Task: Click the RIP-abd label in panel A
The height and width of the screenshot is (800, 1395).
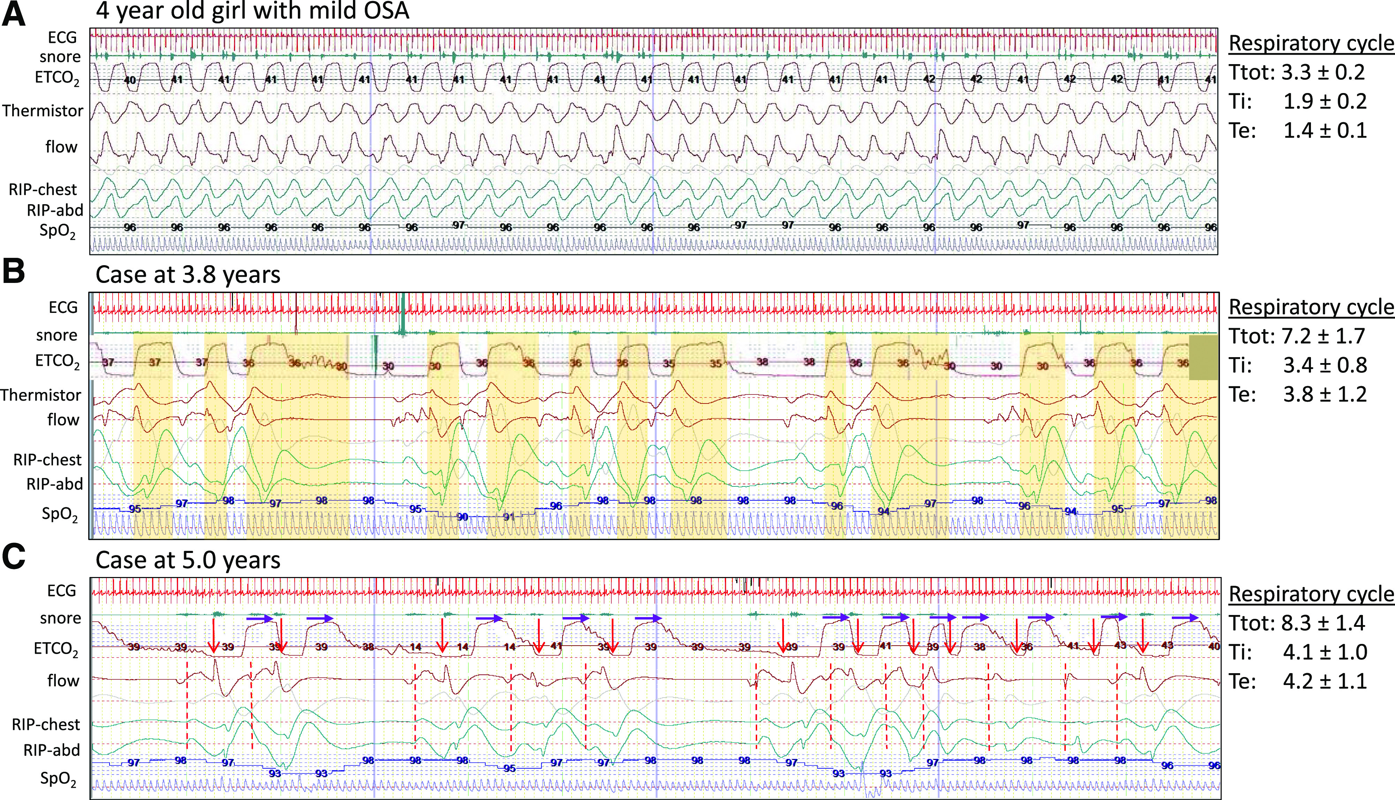Action: coord(55,210)
